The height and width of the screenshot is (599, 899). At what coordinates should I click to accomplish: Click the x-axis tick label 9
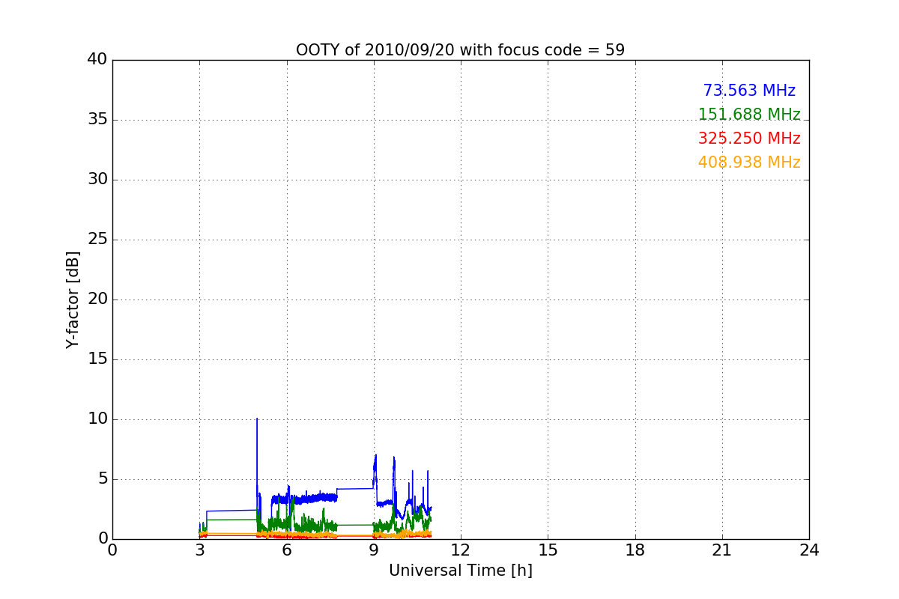(x=374, y=550)
